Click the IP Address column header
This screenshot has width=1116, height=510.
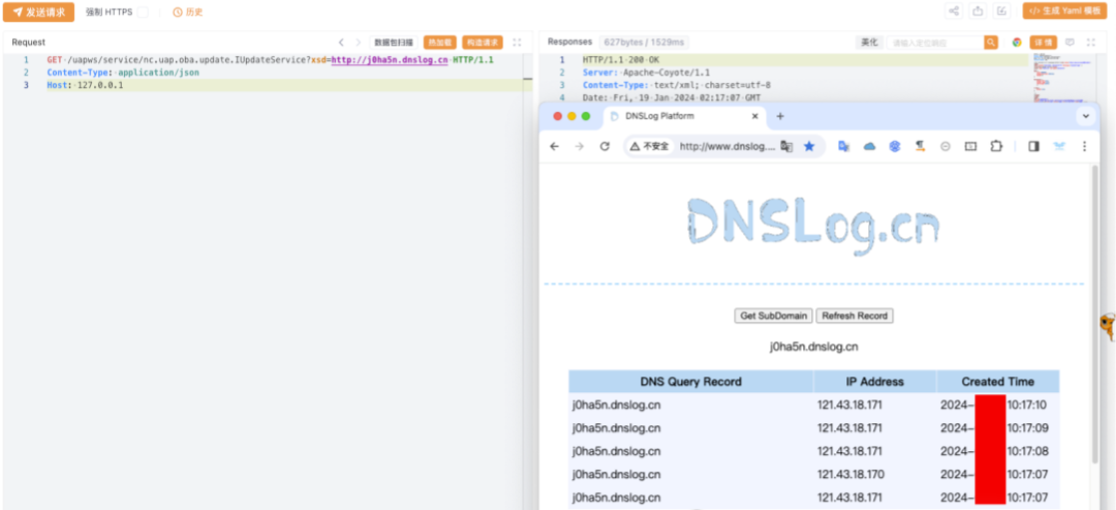pyautogui.click(x=875, y=381)
